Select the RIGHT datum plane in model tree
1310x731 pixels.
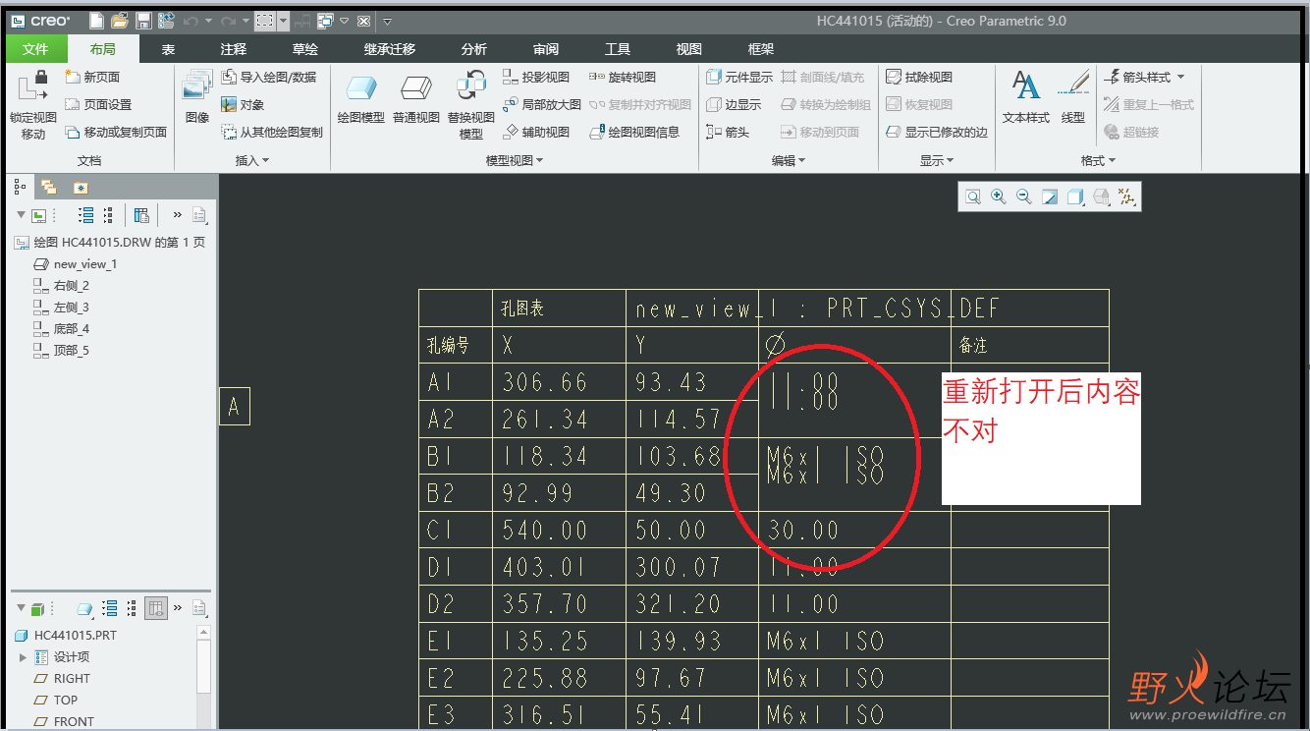tap(62, 679)
